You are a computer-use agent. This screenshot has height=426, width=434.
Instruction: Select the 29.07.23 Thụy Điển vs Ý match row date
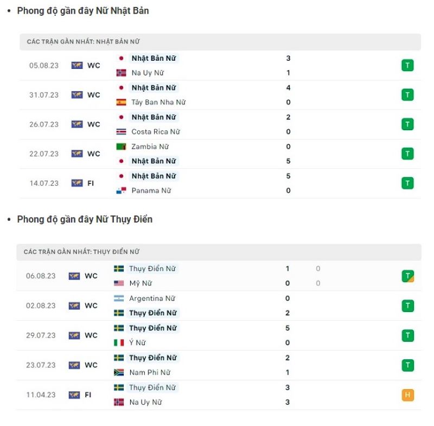pyautogui.click(x=41, y=335)
